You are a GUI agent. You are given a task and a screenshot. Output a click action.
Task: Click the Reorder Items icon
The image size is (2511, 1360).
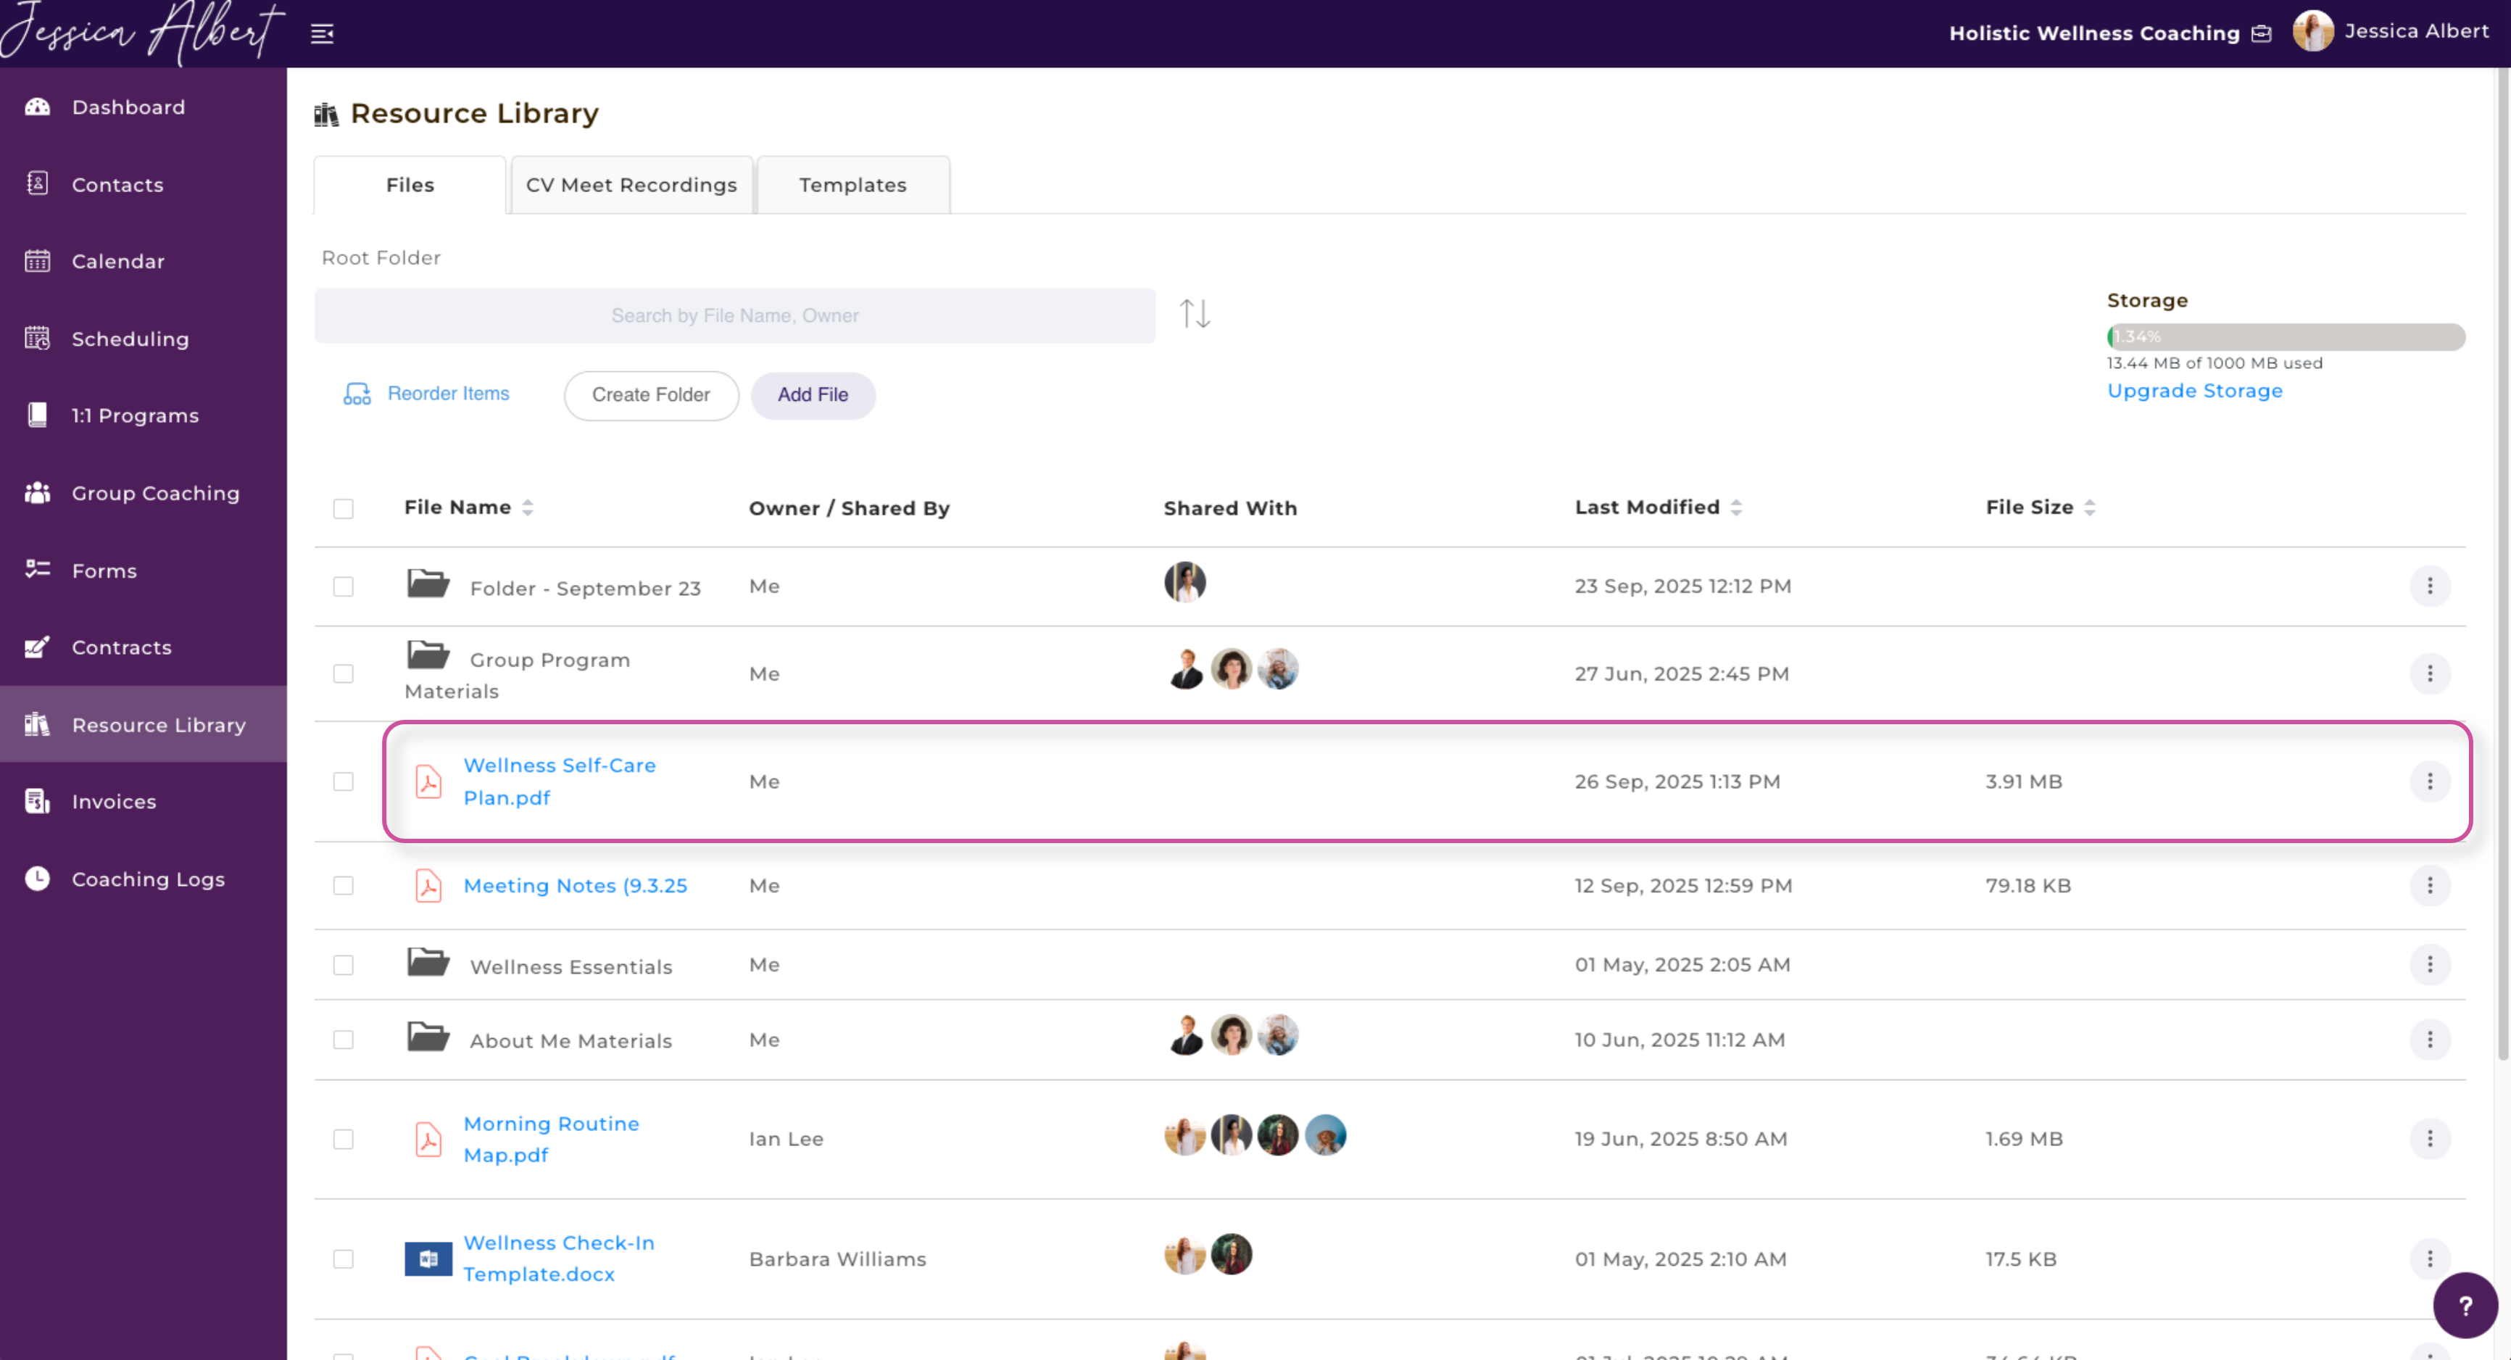357,394
